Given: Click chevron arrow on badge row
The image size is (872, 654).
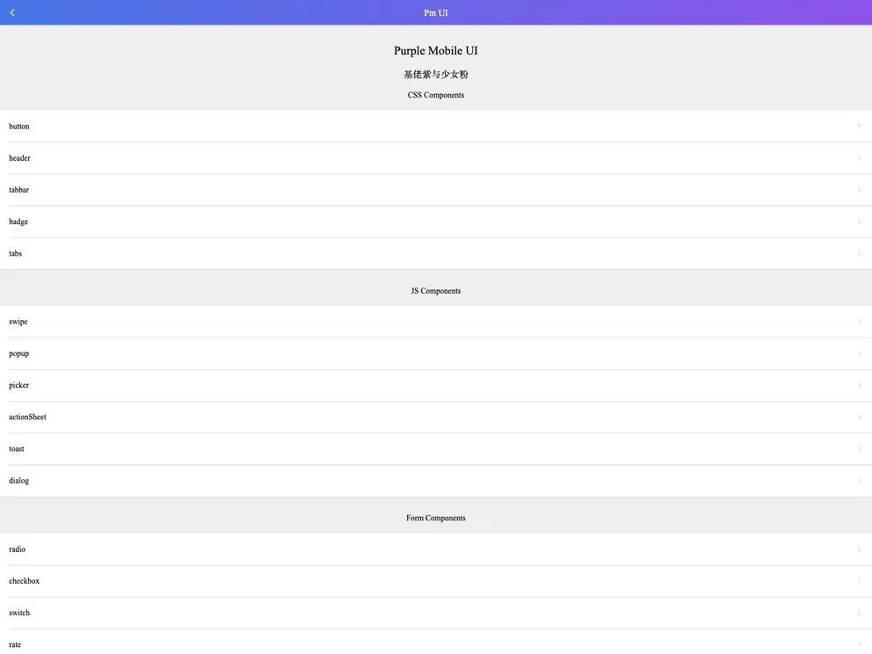Looking at the screenshot, I should point(859,222).
